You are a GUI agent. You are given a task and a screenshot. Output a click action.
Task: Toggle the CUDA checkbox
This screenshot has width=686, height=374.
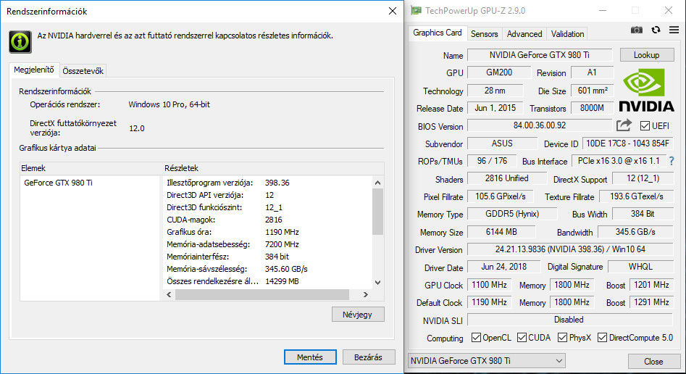coord(522,338)
